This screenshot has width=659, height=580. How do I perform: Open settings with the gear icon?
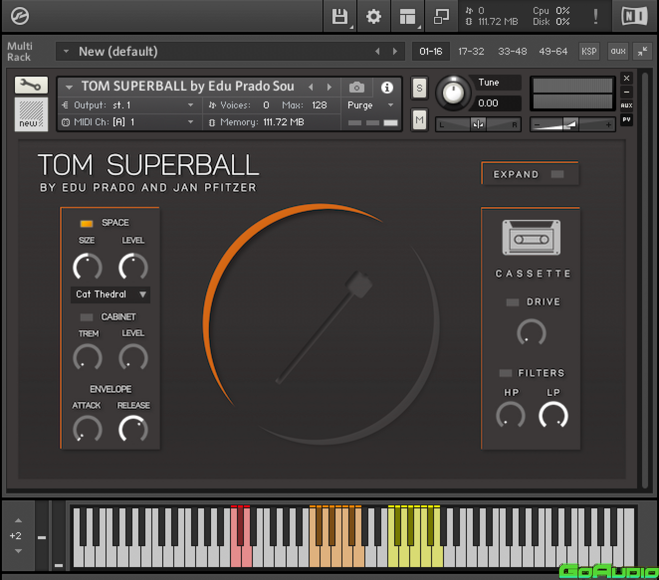[x=374, y=17]
